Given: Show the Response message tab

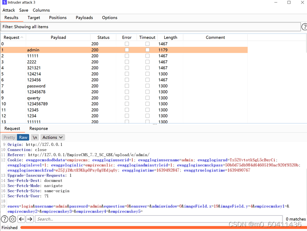Looking at the screenshot, I should (x=39, y=128).
